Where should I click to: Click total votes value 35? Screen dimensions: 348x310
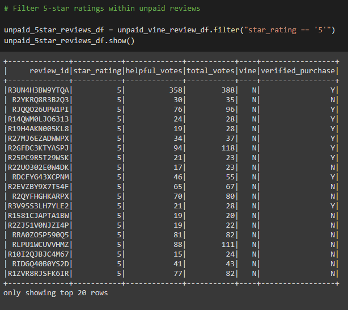click(x=230, y=100)
